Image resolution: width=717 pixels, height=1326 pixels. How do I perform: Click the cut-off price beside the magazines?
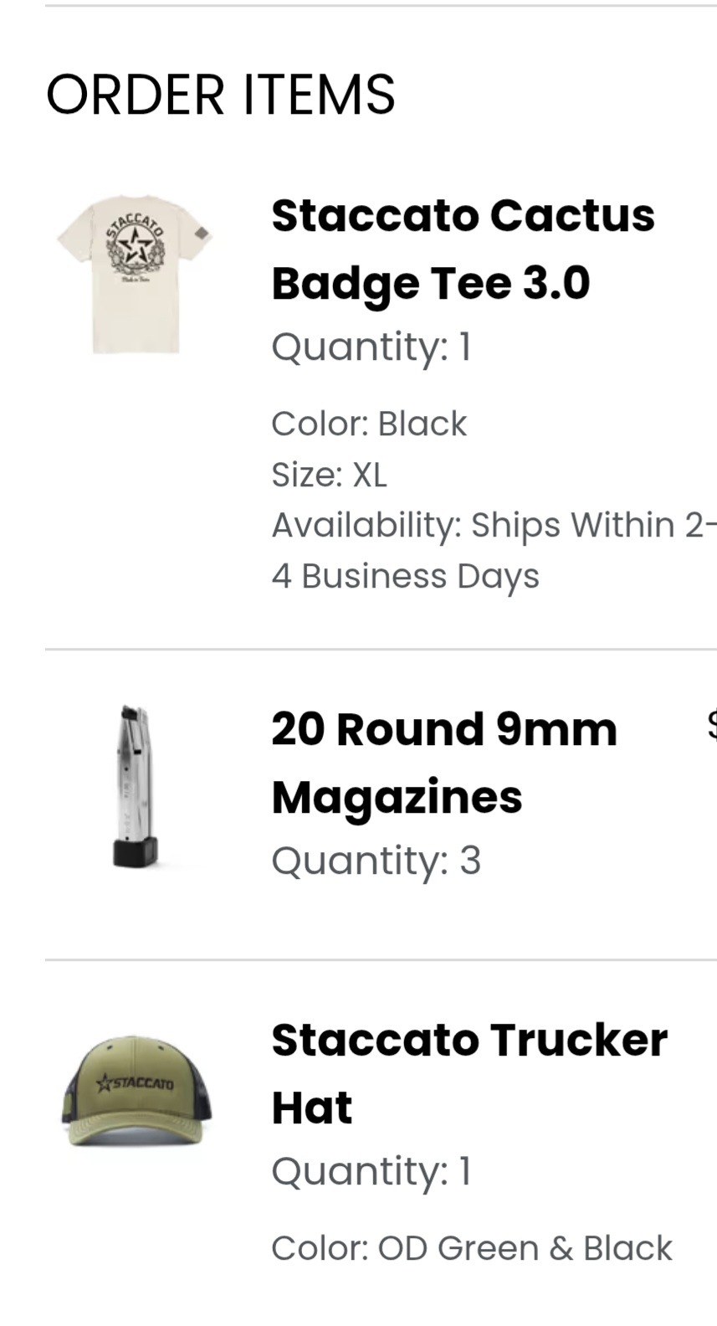[x=712, y=725]
